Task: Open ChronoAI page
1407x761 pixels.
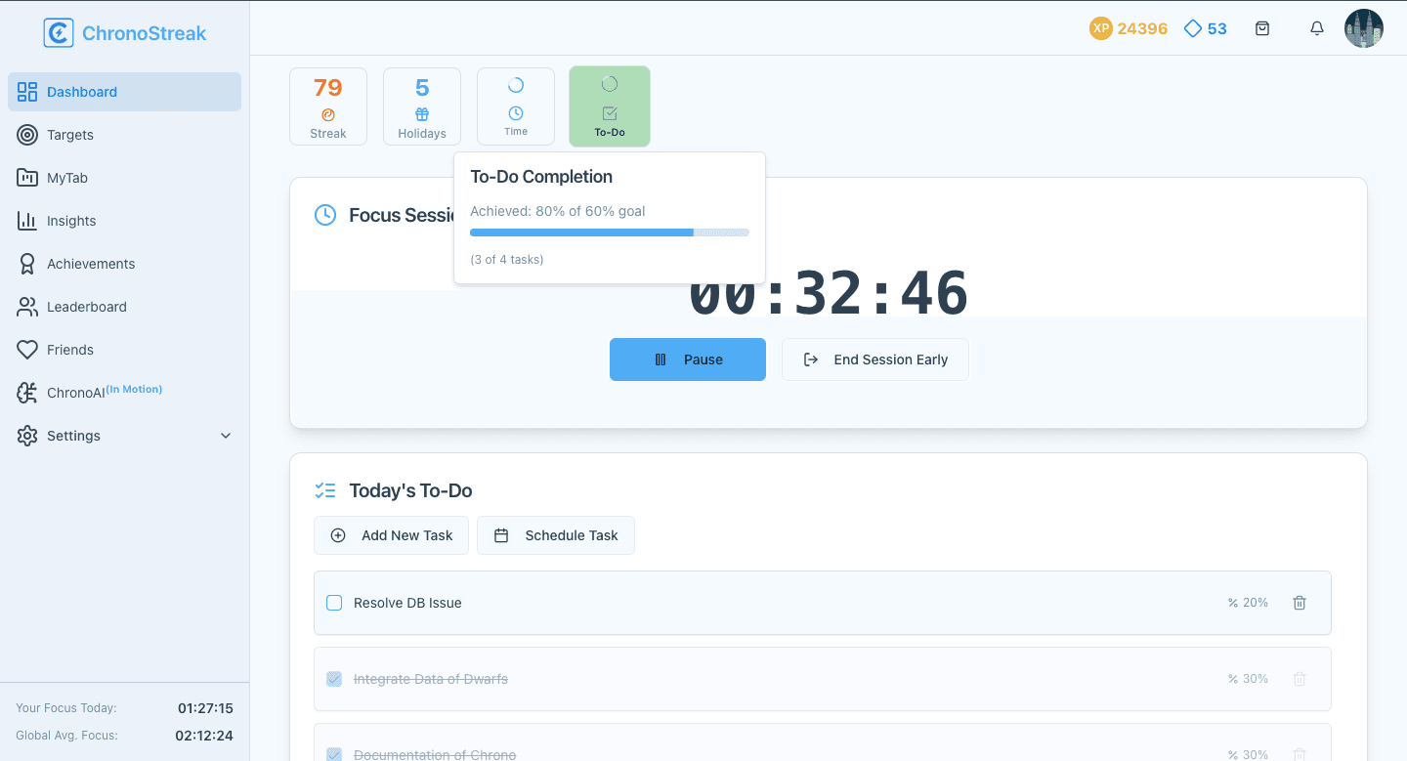Action: [124, 393]
